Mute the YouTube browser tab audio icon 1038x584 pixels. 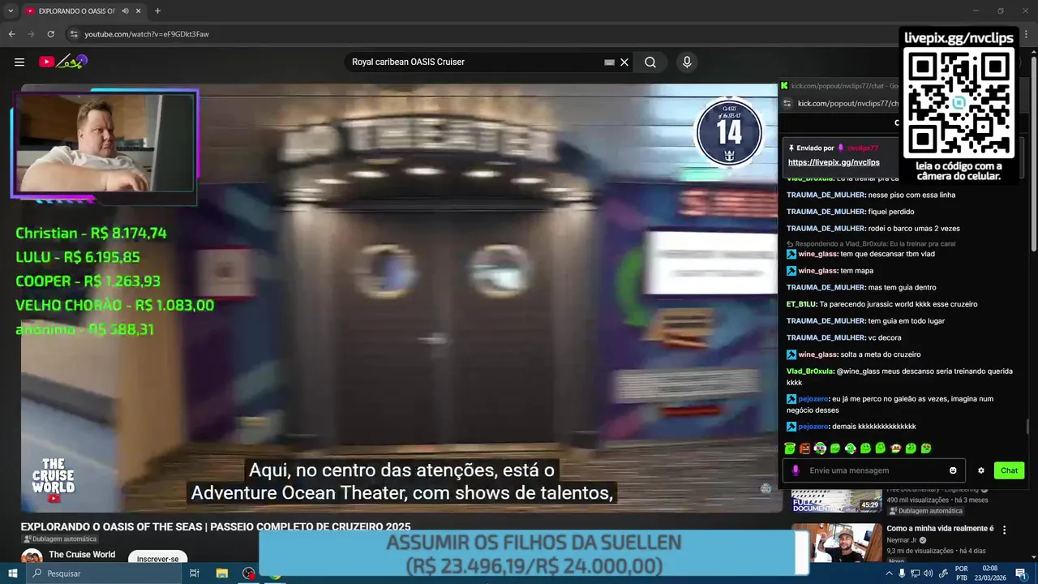point(125,11)
